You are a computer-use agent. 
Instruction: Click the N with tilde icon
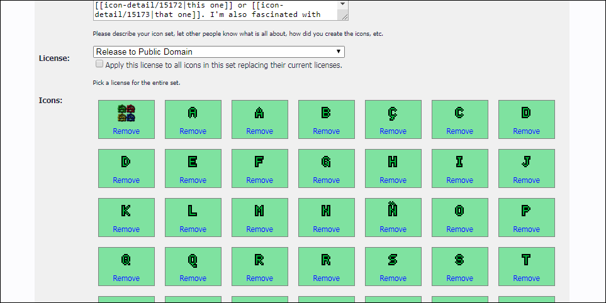[393, 209]
